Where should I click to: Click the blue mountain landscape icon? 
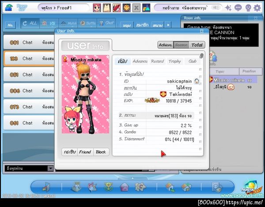pyautogui.click(x=146, y=8)
